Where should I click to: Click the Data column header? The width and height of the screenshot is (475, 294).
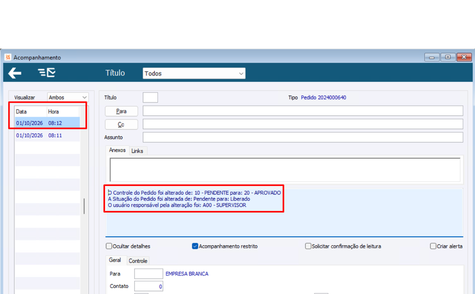tap(31, 112)
